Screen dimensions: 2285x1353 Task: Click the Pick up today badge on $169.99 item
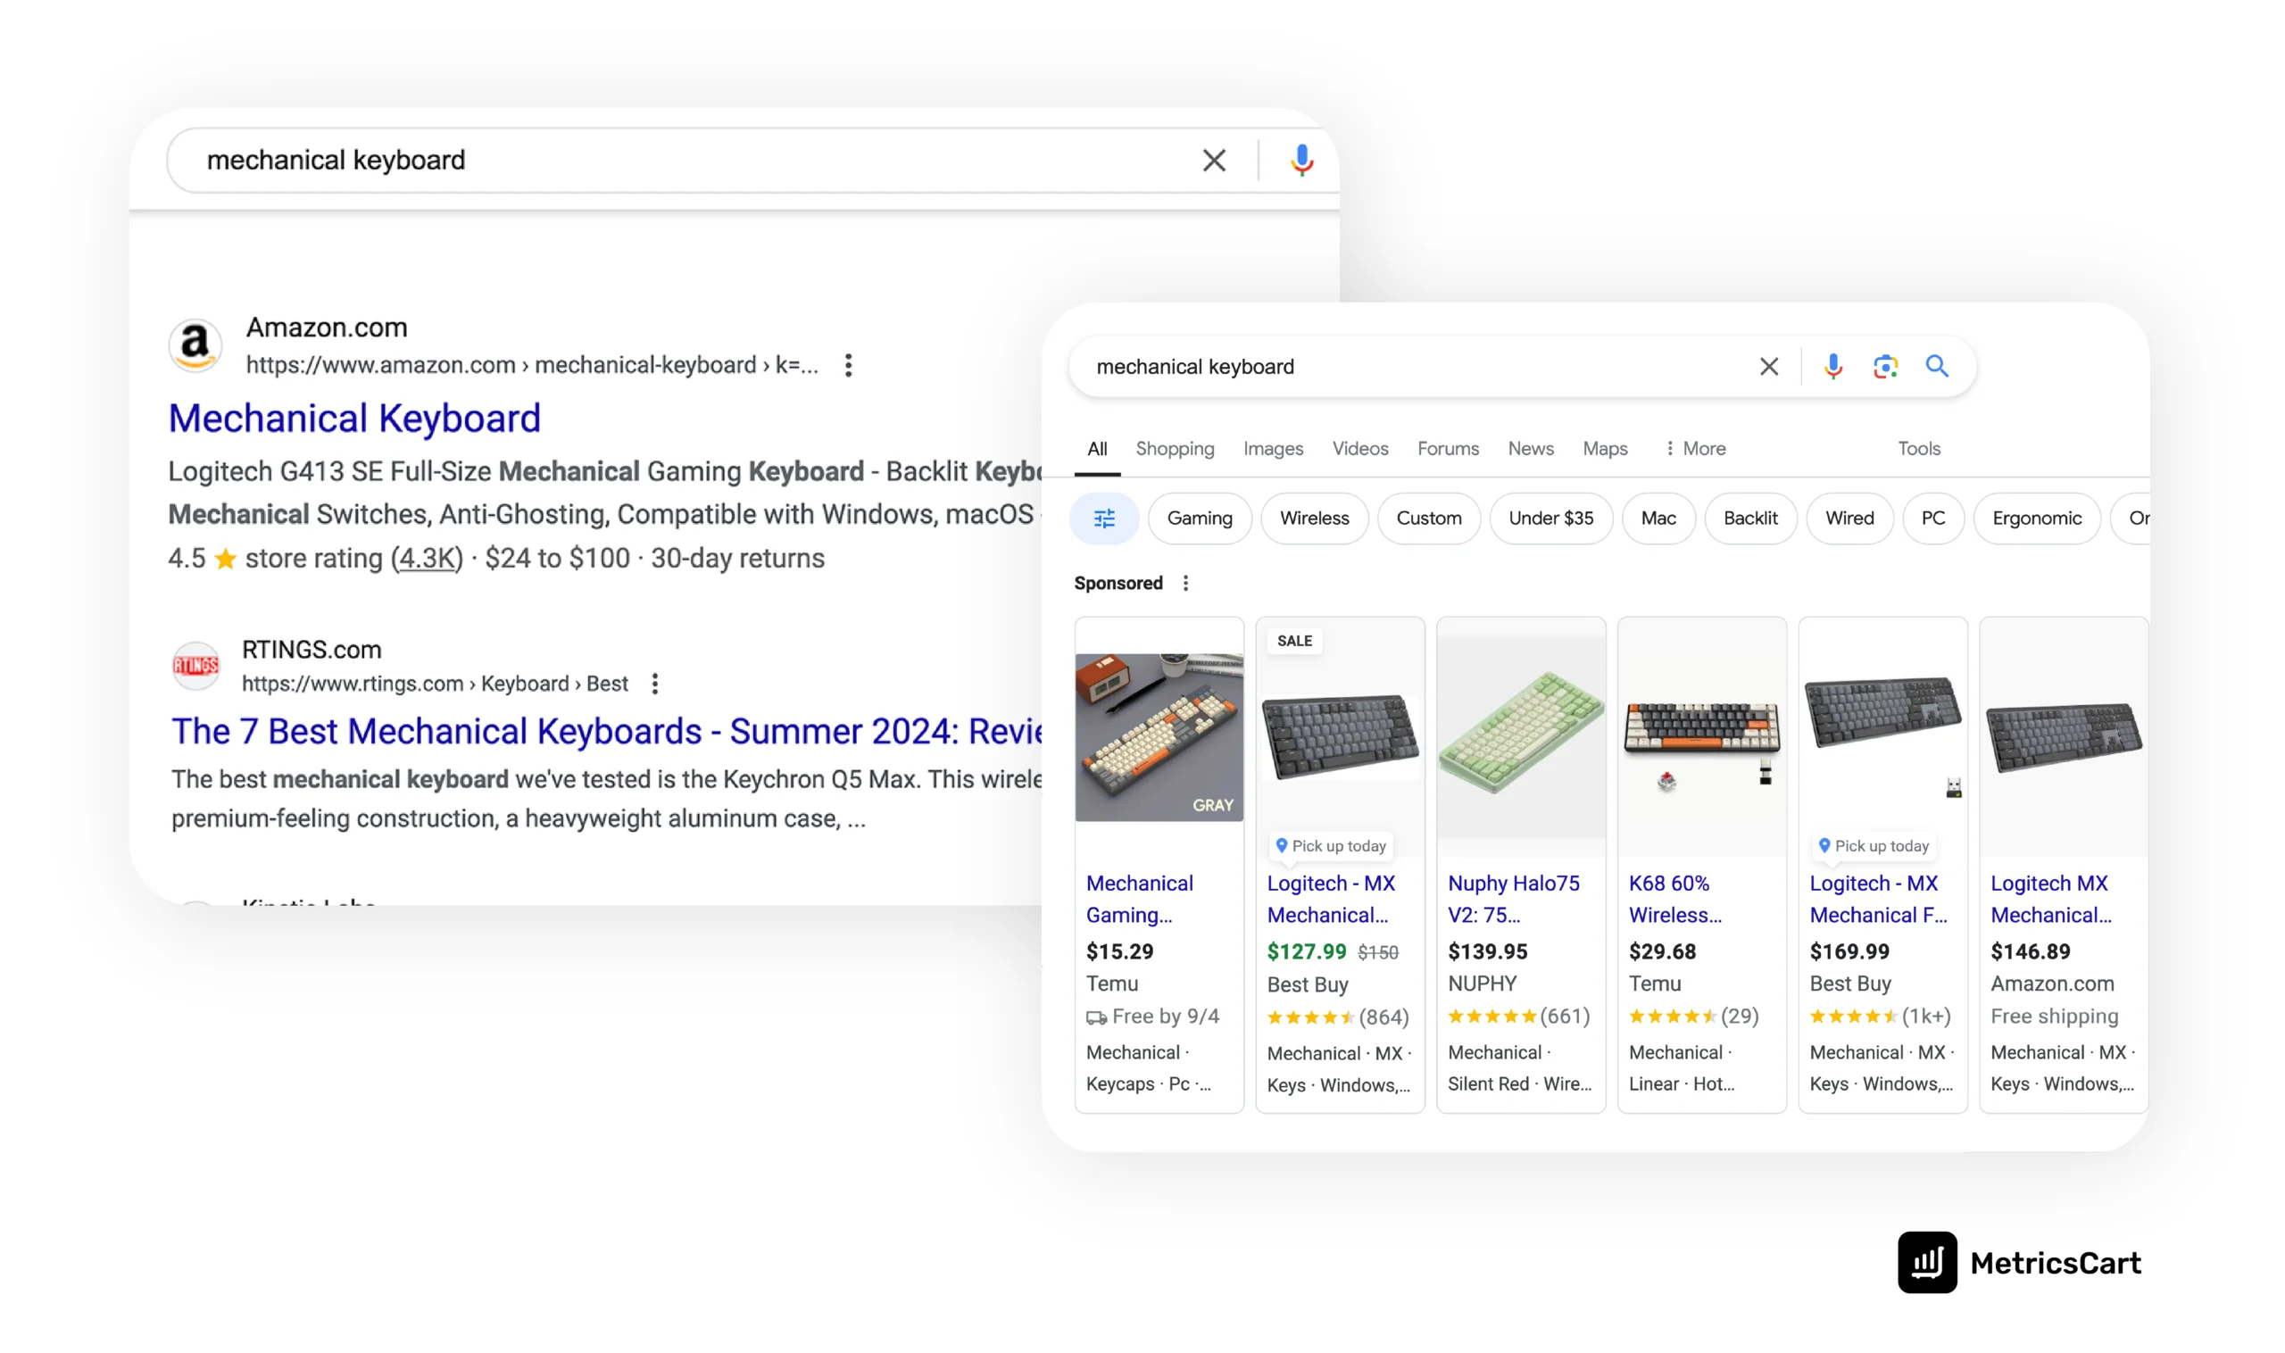click(1873, 846)
